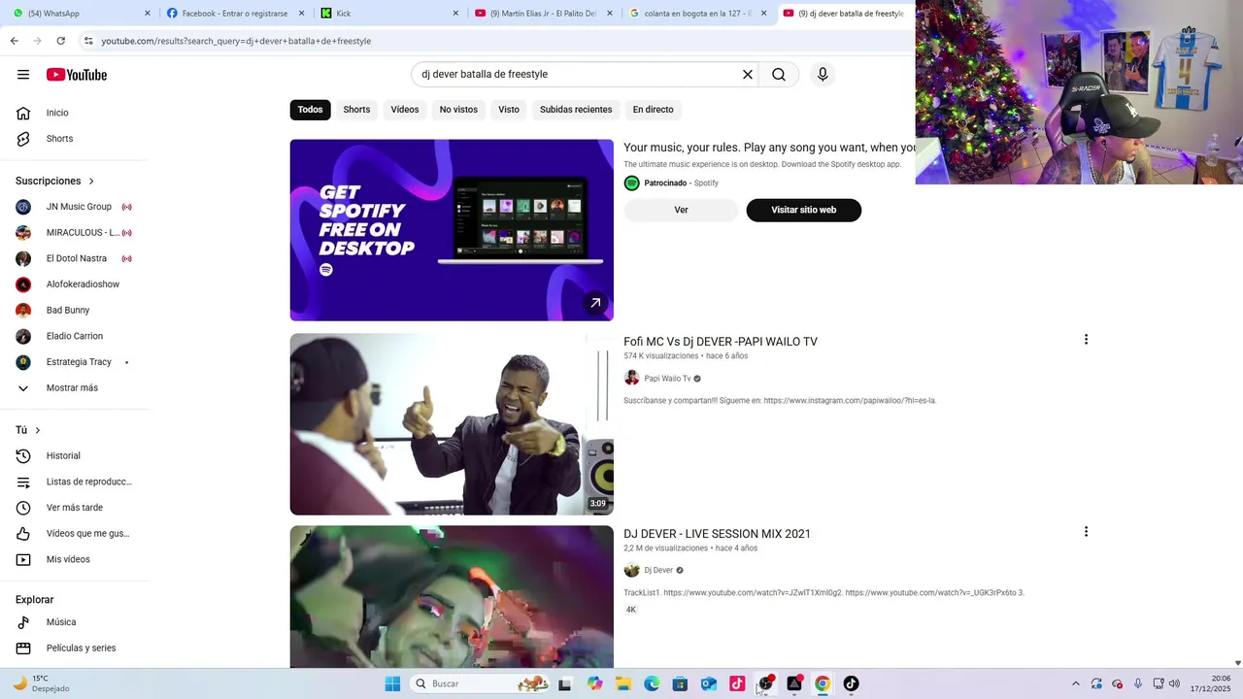Viewport: 1243px width, 699px height.
Task: Open the TikTok app in taskbar
Action: pyautogui.click(x=851, y=683)
